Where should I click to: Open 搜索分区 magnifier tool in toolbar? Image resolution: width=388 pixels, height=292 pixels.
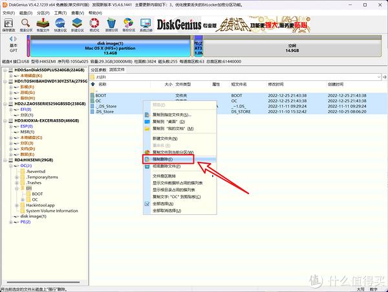click(26, 25)
